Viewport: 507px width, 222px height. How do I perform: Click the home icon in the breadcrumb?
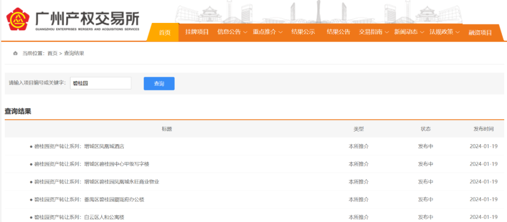pyautogui.click(x=15, y=53)
